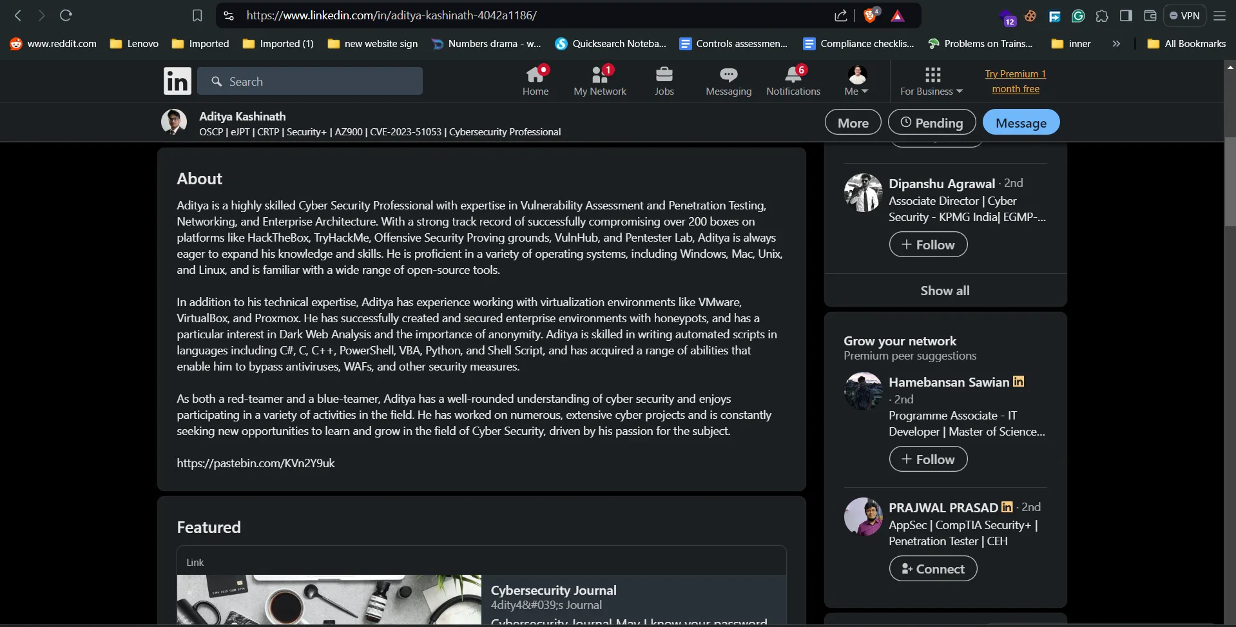Open My Network page

tap(599, 81)
